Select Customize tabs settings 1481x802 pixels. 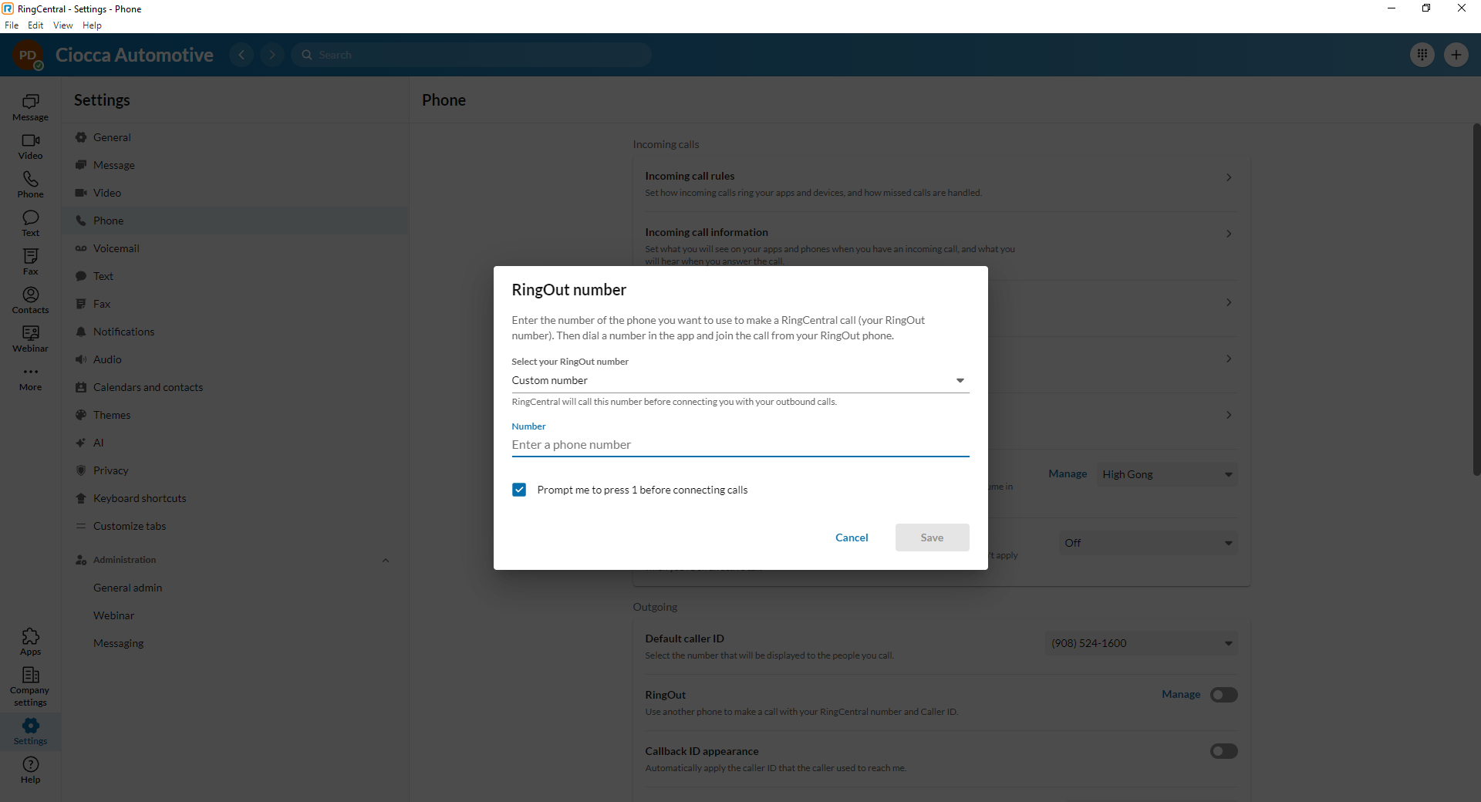235,526
